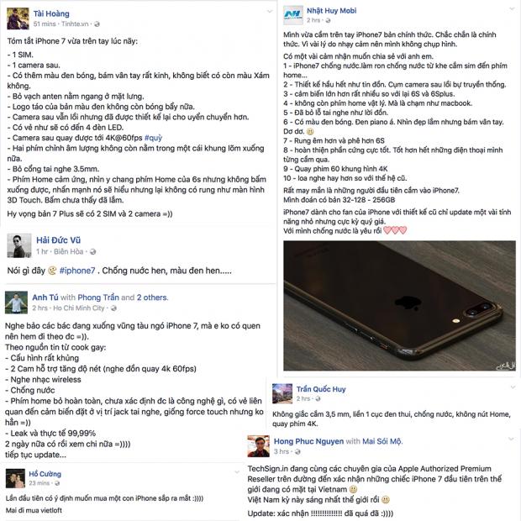Open Tài Hoàng's profile picture

point(18,18)
